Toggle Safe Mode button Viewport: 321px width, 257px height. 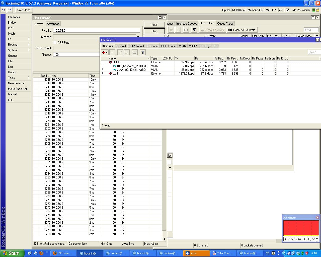point(24,10)
